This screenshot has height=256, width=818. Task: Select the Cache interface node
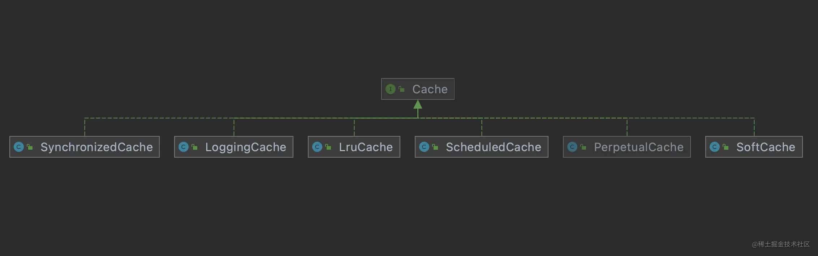coord(418,89)
